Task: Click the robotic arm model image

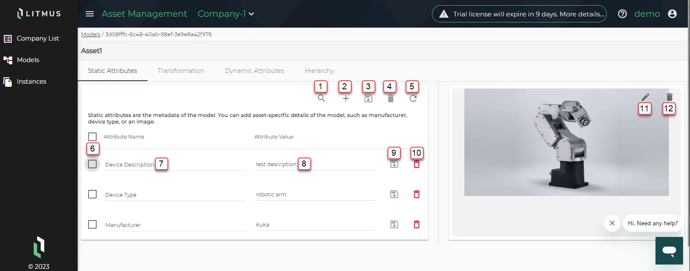Action: (x=567, y=142)
